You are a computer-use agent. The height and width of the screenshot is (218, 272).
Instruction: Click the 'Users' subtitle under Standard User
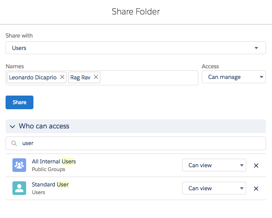(x=39, y=192)
